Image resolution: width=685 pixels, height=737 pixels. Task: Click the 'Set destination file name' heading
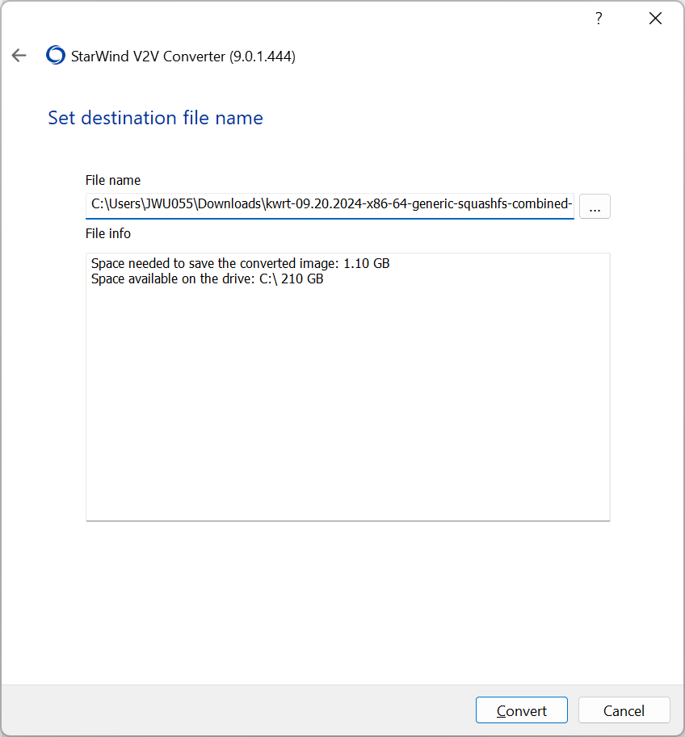[x=155, y=118]
